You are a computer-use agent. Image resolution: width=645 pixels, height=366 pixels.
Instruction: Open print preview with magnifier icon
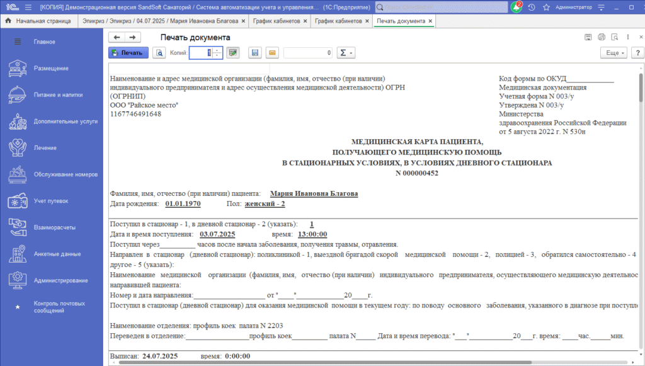tap(161, 53)
